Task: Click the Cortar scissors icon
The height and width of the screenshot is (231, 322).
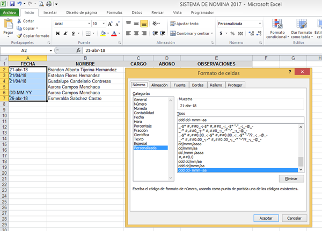Action: 19,21
